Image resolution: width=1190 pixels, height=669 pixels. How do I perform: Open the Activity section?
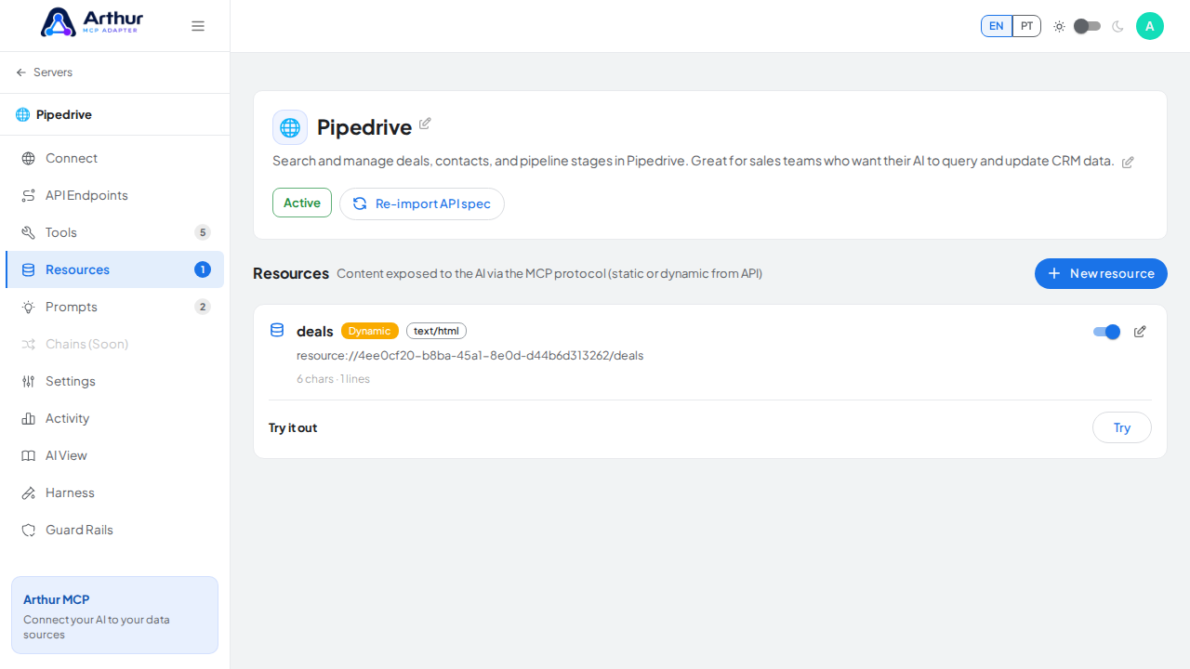point(115,418)
